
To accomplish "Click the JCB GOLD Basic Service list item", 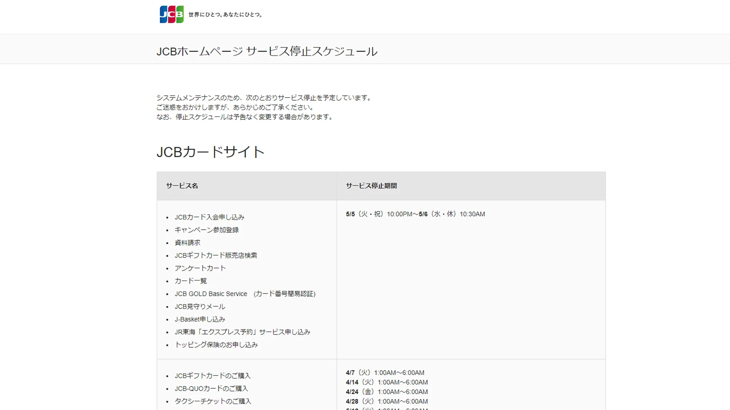I will point(245,294).
